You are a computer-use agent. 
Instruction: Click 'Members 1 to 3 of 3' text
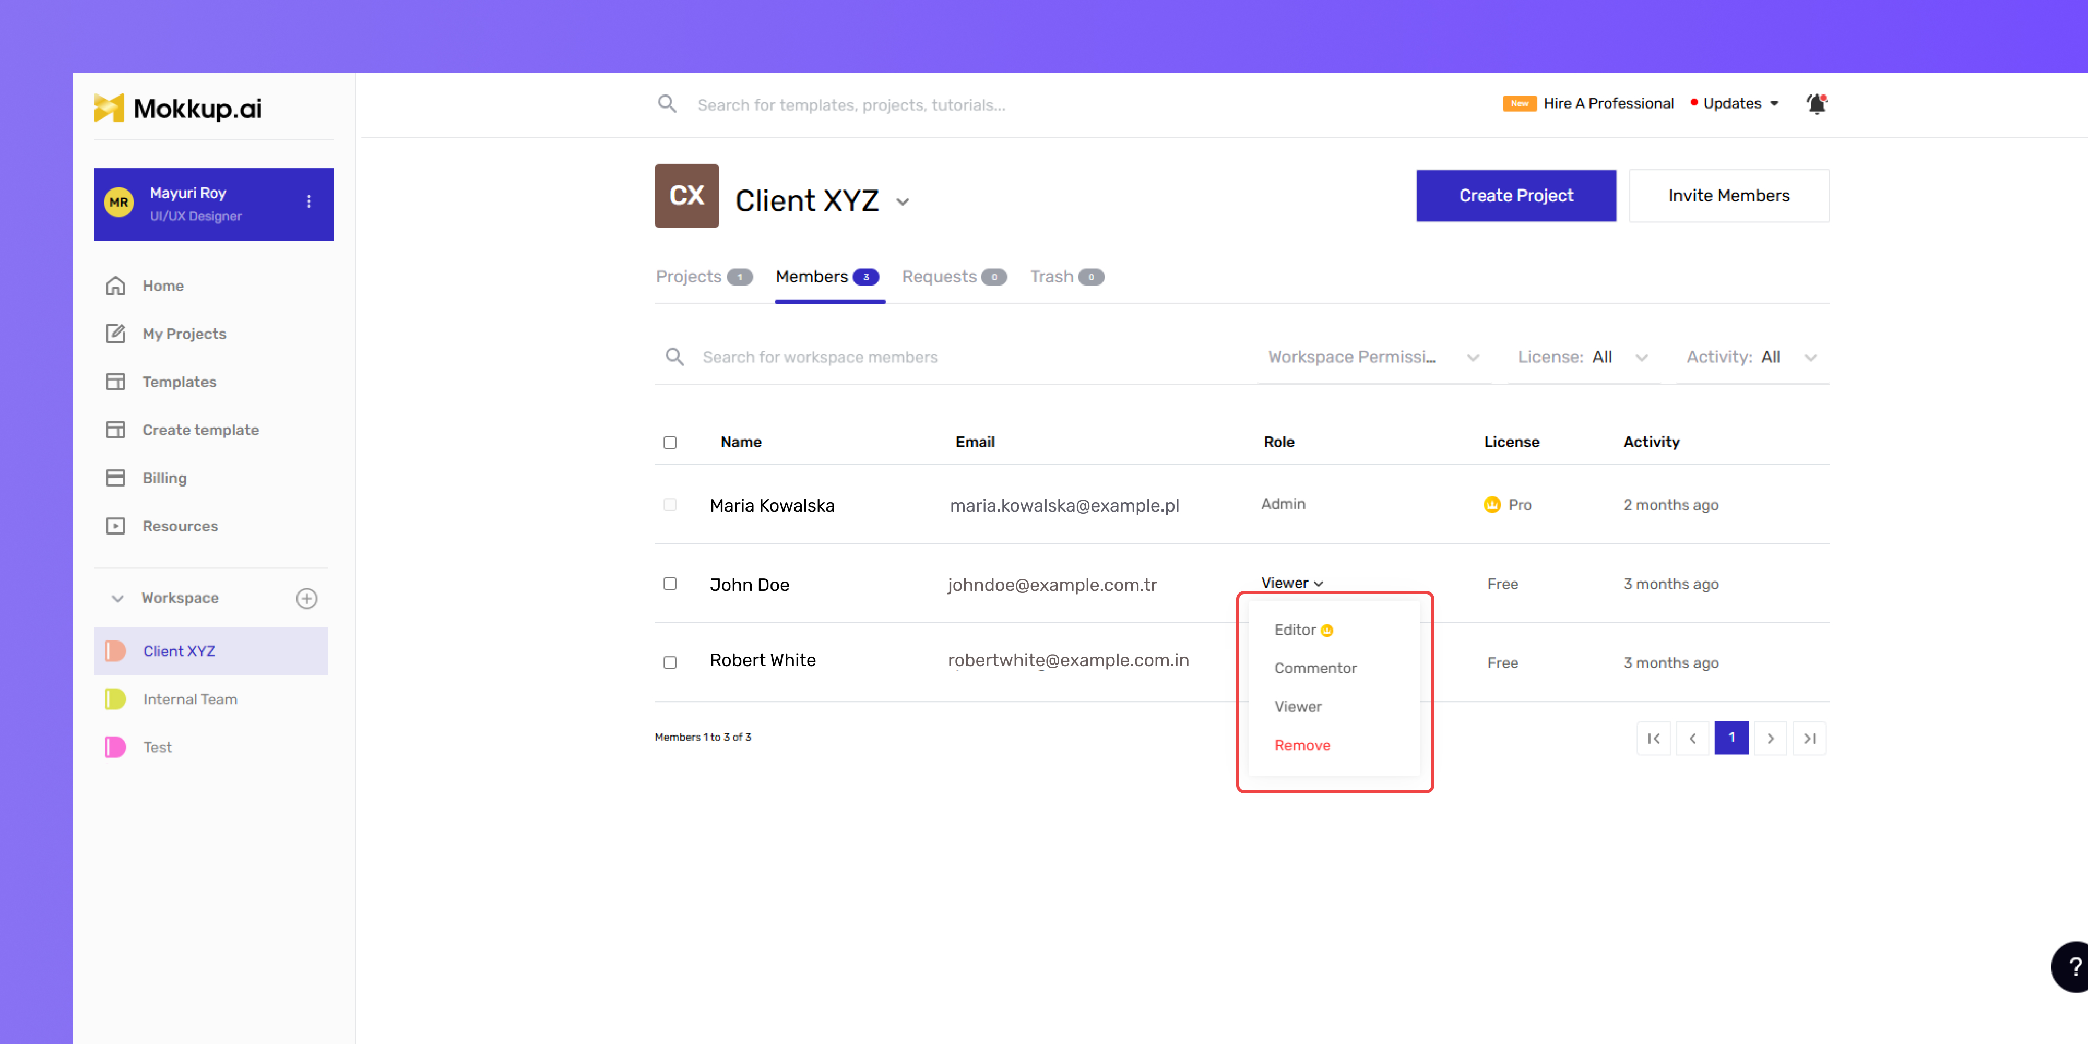pos(703,738)
